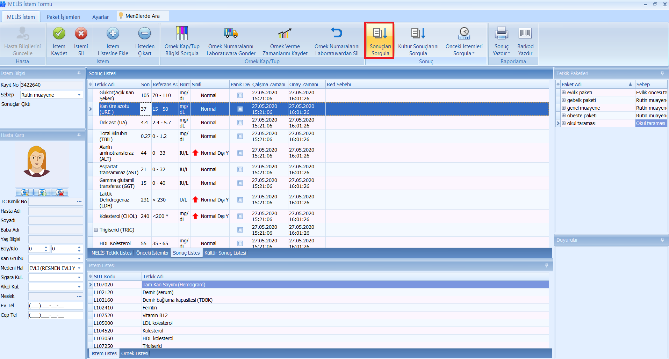Click Kültür Sonuçlarını Sorgula icon
This screenshot has width=669, height=359.
tap(418, 34)
